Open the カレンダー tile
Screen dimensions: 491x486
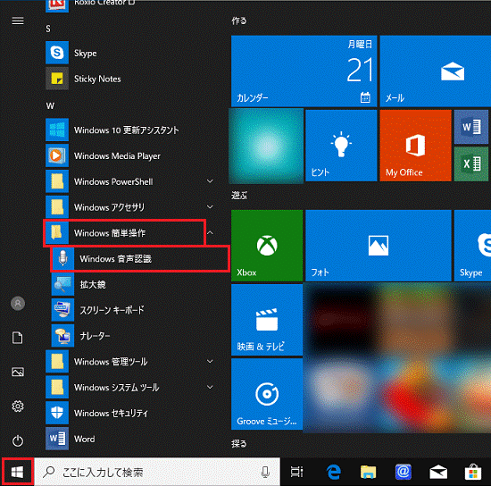click(304, 71)
